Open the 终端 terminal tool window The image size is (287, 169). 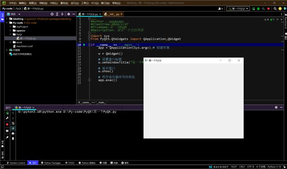pyautogui.click(x=114, y=163)
